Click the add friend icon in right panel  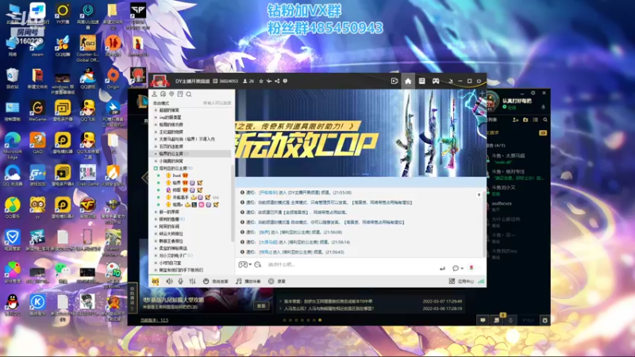pos(515,120)
